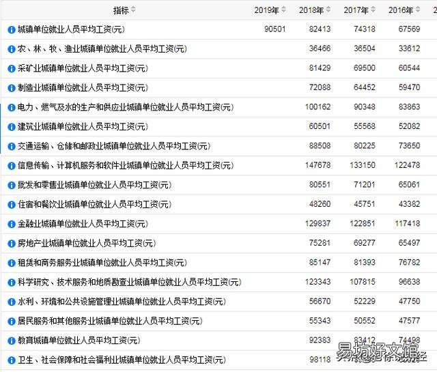Click the 2016年 header label

(x=401, y=10)
